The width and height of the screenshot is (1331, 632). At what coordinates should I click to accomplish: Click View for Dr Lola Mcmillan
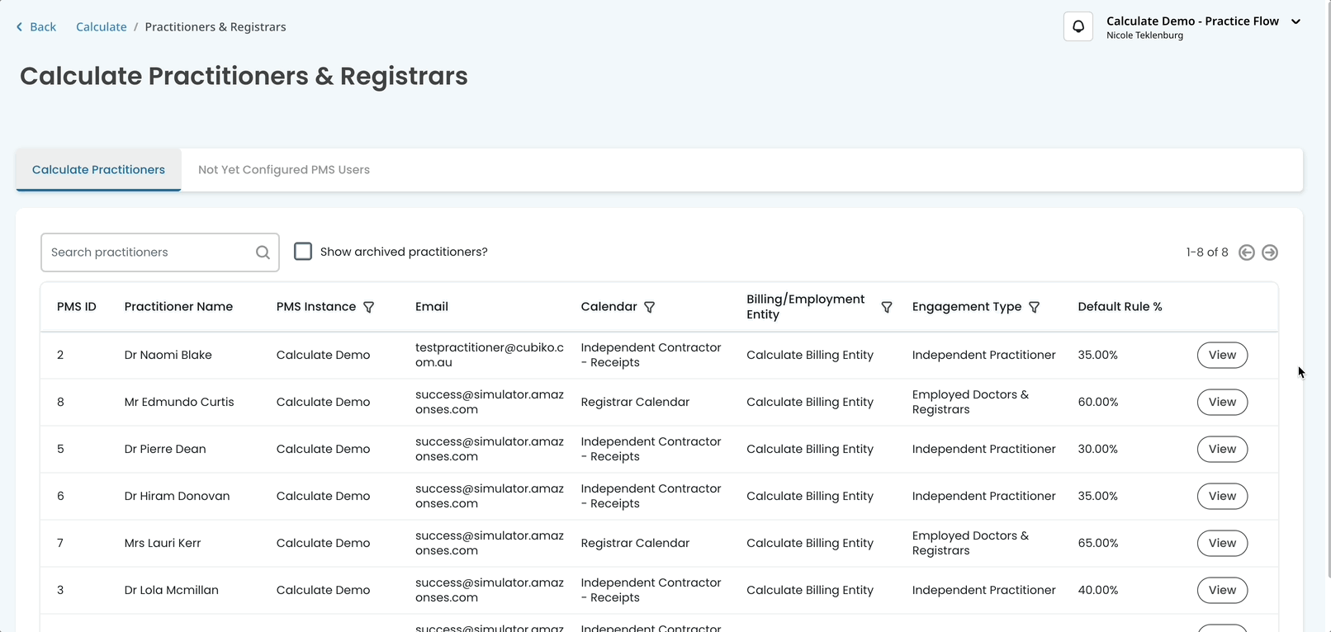click(x=1222, y=590)
